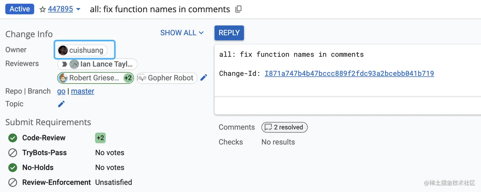
Task: Open the 2 resolved comments chip
Action: (x=284, y=127)
